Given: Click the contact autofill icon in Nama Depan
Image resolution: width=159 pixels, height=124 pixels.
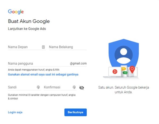Looking at the screenshot, I should 43,47.
